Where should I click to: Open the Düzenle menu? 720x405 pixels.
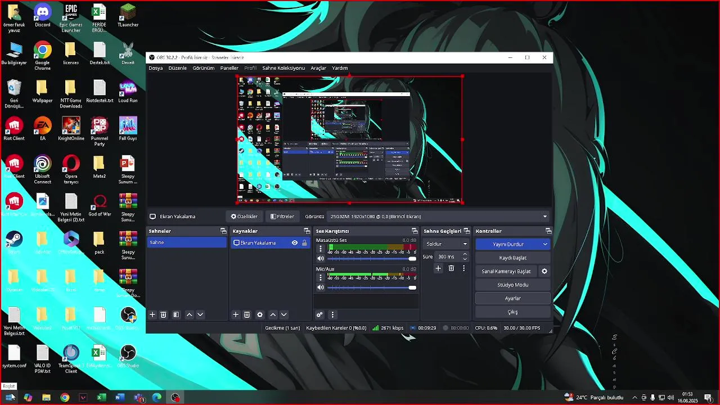click(x=178, y=68)
